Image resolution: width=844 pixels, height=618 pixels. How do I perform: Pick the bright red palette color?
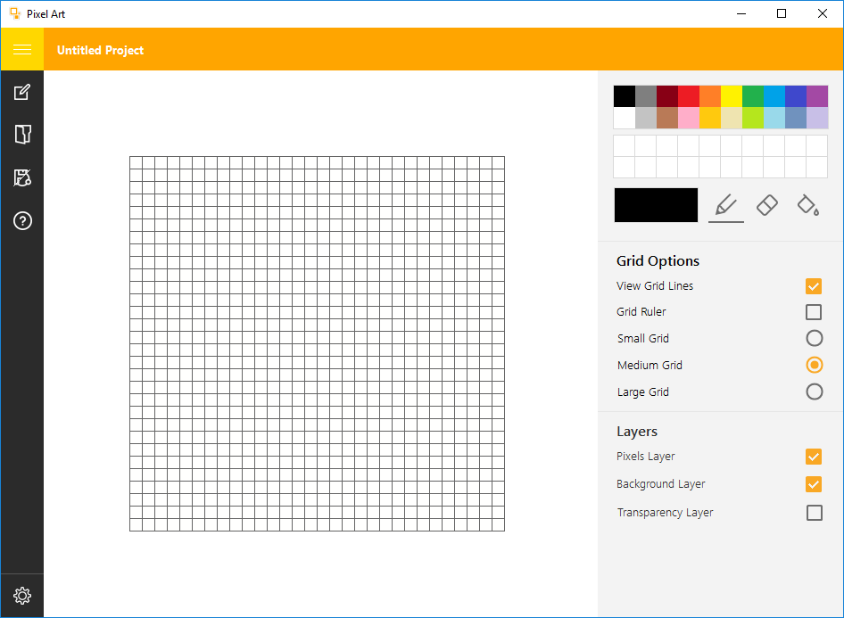[x=689, y=96]
